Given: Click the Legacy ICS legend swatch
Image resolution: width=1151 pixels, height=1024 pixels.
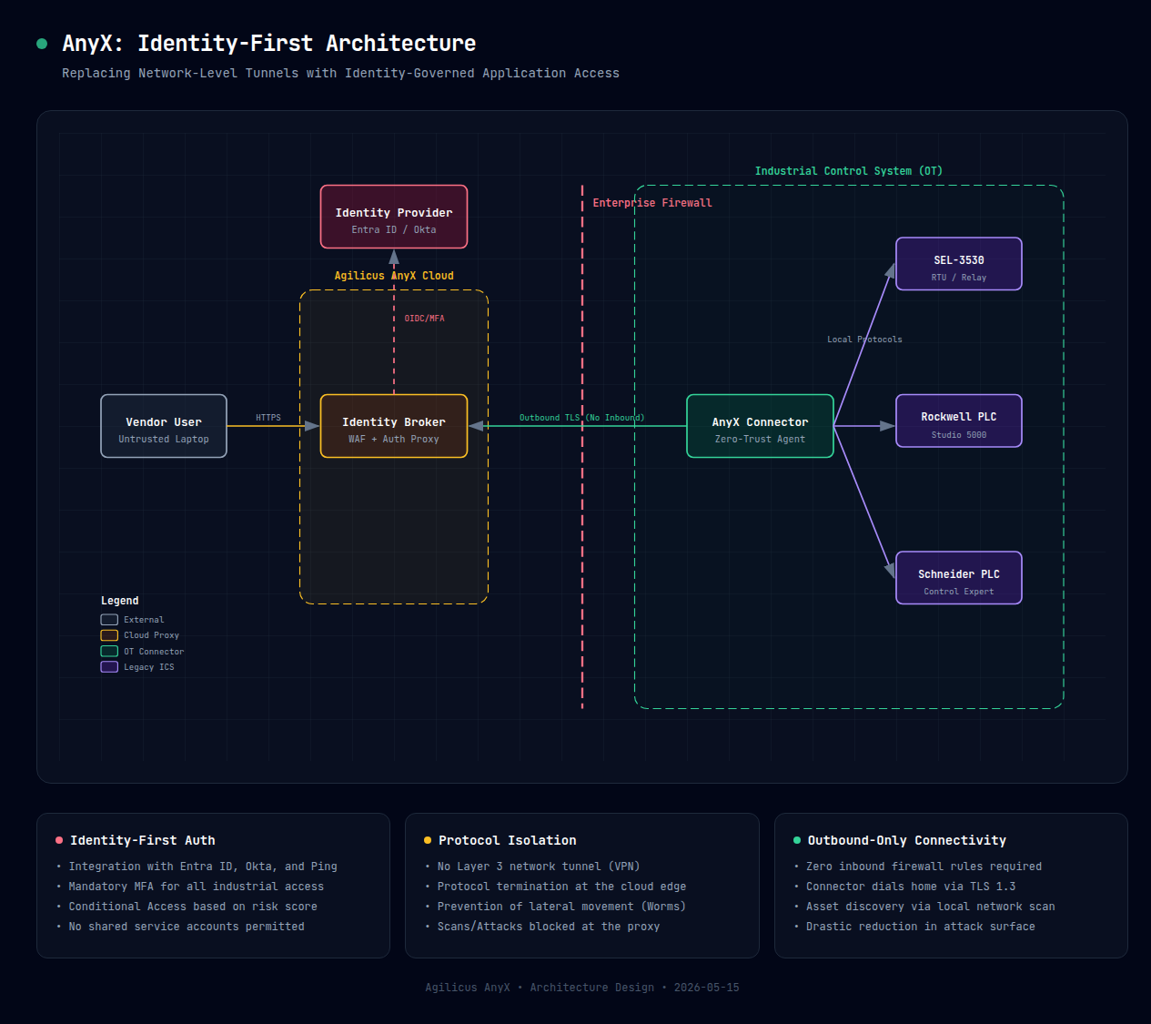Looking at the screenshot, I should tap(109, 667).
